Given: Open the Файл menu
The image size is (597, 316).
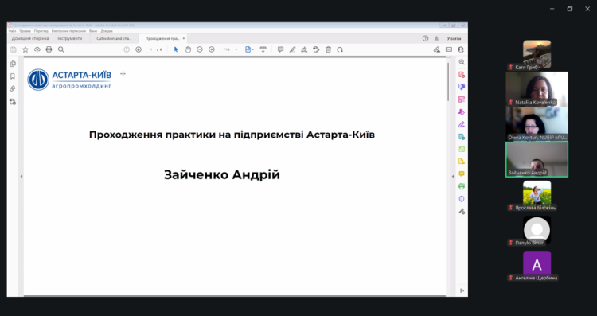Looking at the screenshot, I should 12,31.
